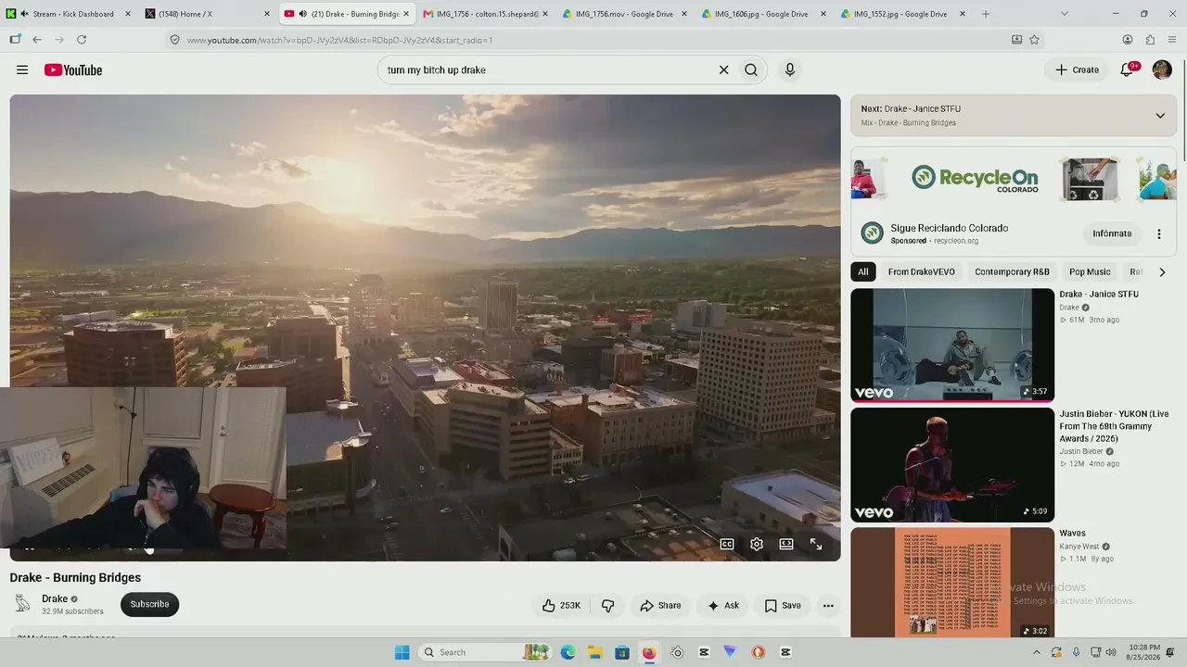This screenshot has height=667, width=1187.
Task: Open the Drake - Janice STFU title link
Action: pyautogui.click(x=1099, y=295)
